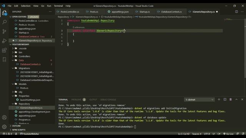
Task: Click the Go Live status bar button
Action: coord(228,134)
